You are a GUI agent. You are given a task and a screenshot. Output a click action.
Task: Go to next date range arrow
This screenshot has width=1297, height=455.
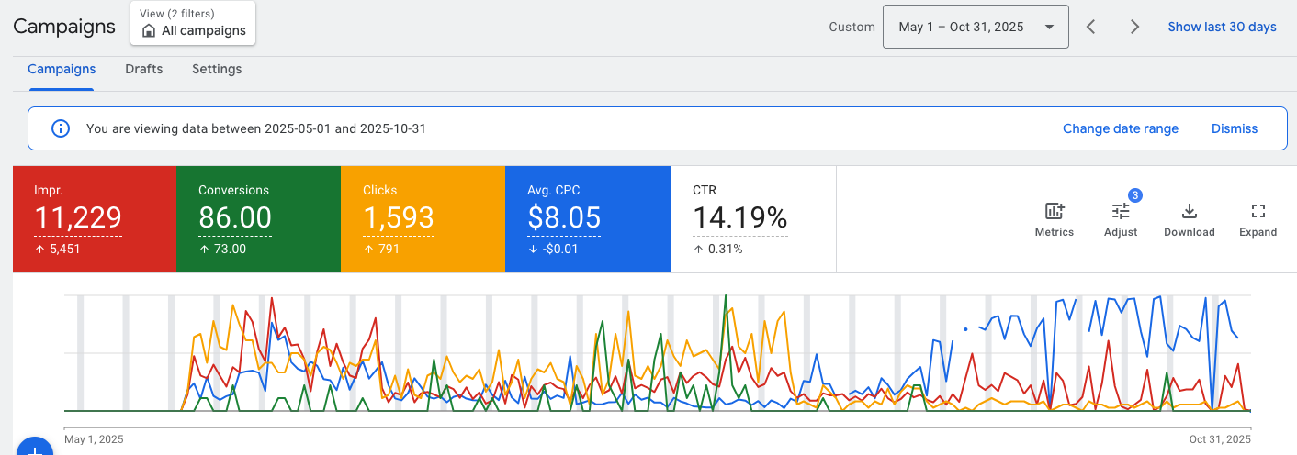point(1134,27)
